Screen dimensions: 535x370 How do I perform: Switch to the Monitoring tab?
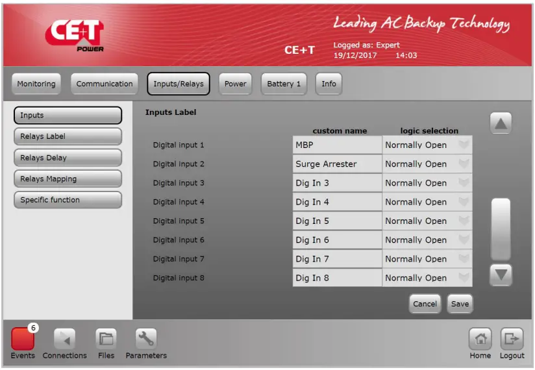[36, 84]
